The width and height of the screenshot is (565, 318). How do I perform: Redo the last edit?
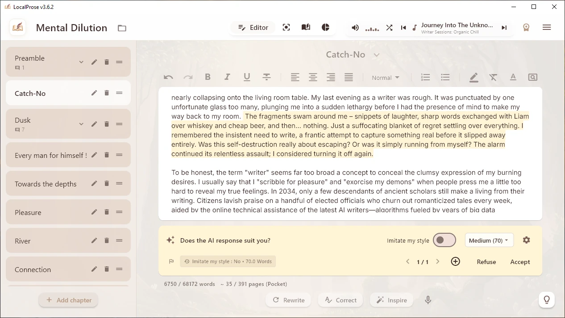tap(188, 77)
